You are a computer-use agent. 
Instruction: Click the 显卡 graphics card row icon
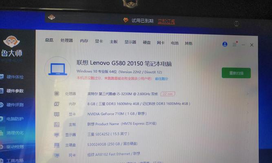click(x=57, y=114)
